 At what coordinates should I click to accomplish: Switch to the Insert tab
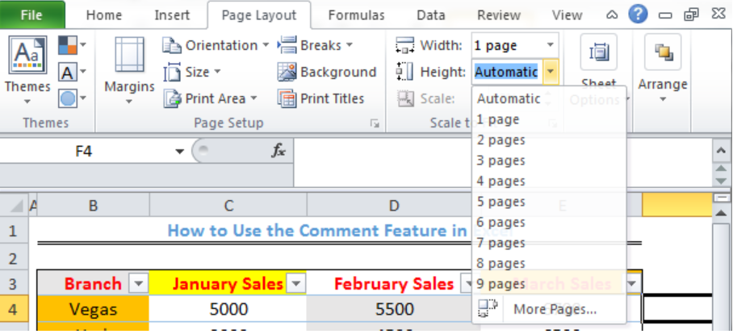coord(172,15)
